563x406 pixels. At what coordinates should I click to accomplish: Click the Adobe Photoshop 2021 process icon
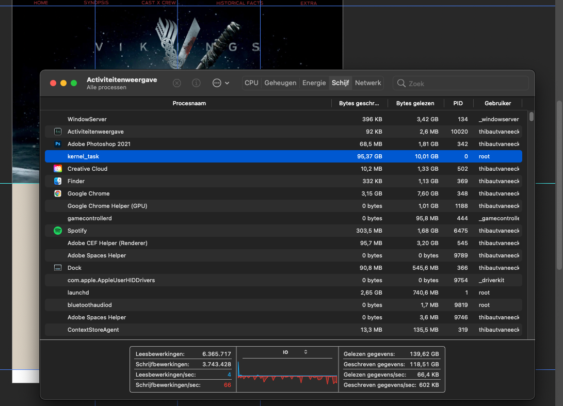coord(58,144)
